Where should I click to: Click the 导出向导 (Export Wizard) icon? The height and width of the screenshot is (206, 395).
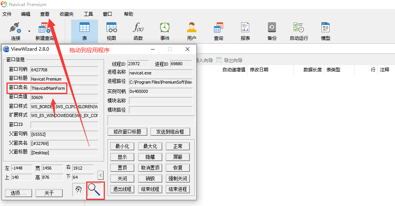(219, 60)
